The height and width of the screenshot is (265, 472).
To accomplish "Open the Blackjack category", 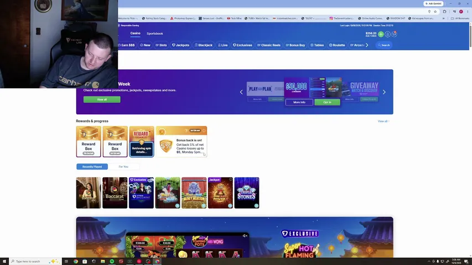I will (204, 45).
